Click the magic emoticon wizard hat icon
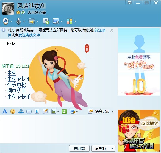This screenshot has height=153, width=161. click(21, 111)
